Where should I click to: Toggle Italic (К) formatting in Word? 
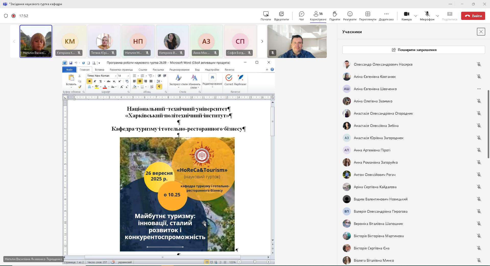tap(95, 81)
